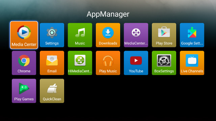Image resolution: width=216 pixels, height=121 pixels.
Task: Click the AppManager title text
Action: click(108, 14)
